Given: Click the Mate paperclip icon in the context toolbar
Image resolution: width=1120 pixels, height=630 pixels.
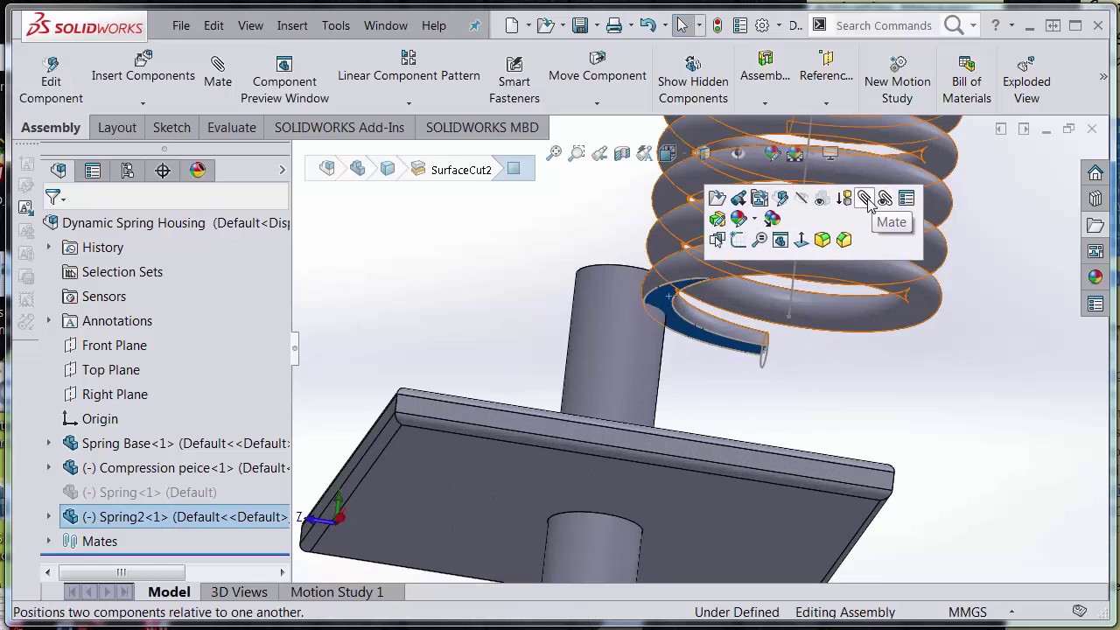Looking at the screenshot, I should point(864,199).
